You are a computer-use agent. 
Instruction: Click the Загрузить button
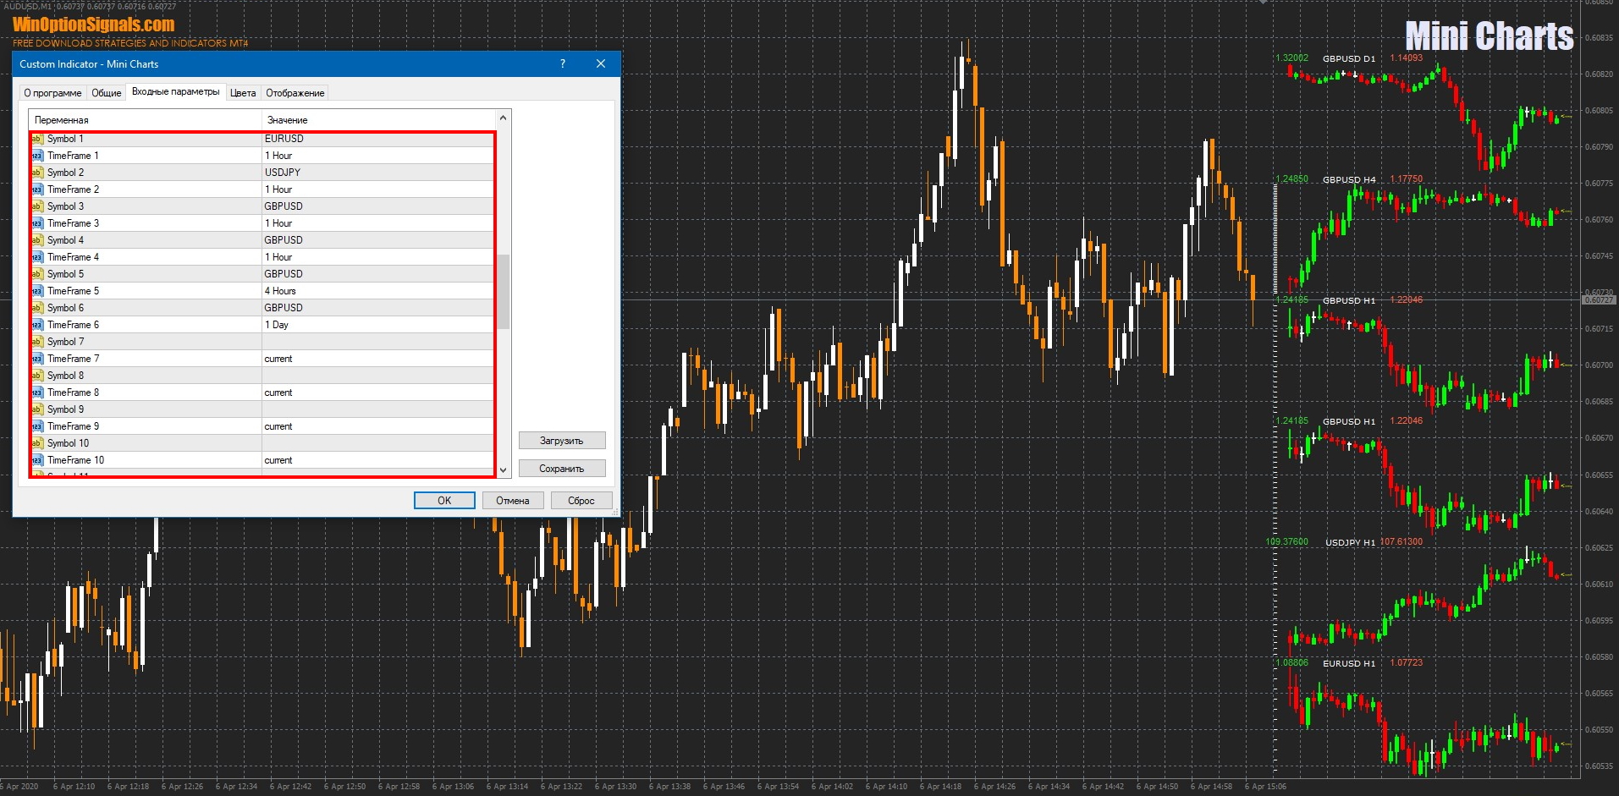click(562, 441)
